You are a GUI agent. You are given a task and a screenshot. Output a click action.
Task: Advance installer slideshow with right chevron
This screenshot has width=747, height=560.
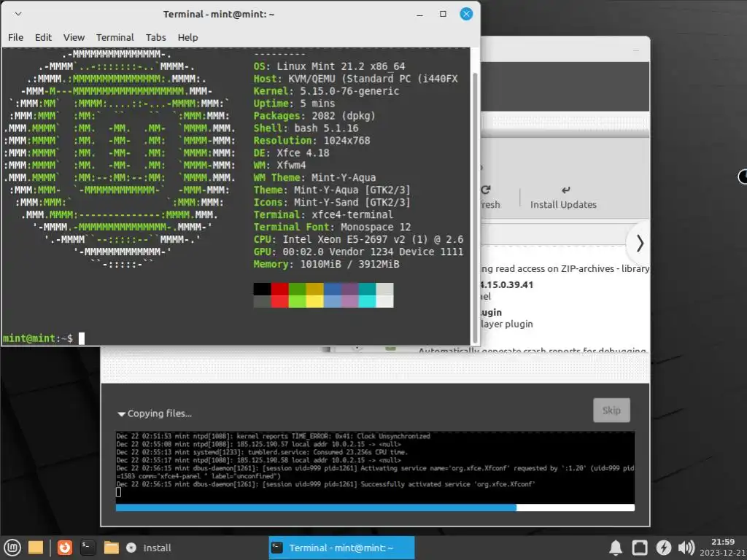pos(639,244)
